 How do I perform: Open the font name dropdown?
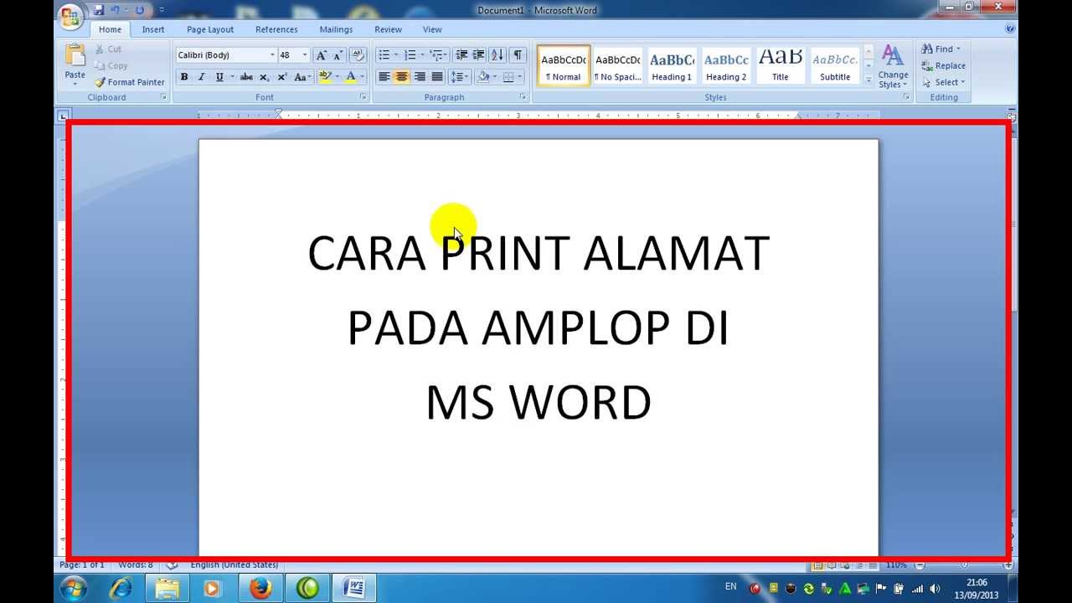[272, 55]
